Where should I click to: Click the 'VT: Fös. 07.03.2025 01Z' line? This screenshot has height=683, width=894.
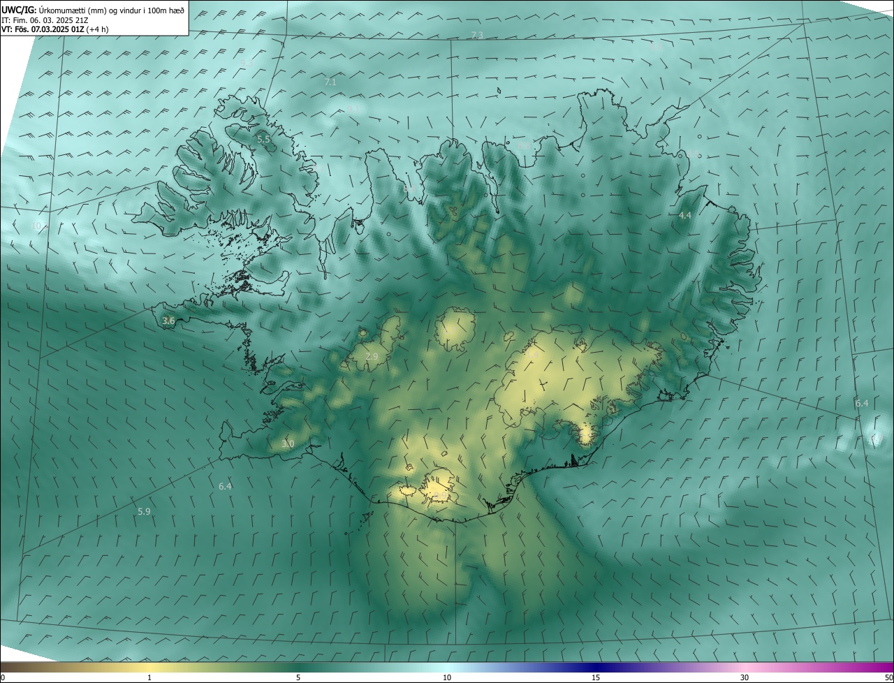pyautogui.click(x=54, y=29)
